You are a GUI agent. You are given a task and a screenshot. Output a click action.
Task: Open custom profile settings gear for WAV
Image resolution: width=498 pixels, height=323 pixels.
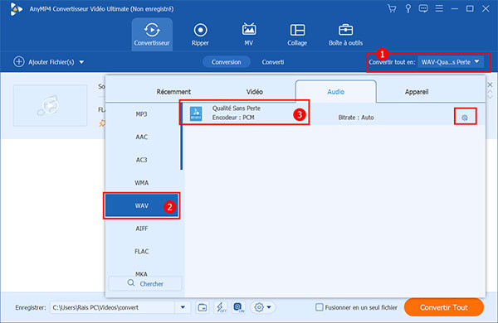pos(465,118)
